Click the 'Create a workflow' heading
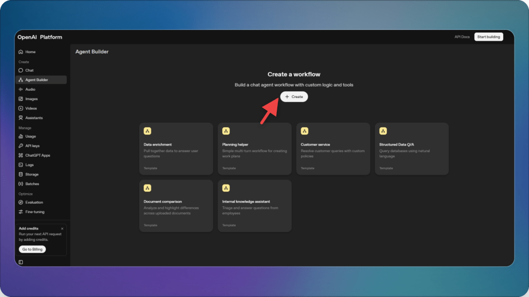Viewport: 529px width, 297px height. point(294,74)
